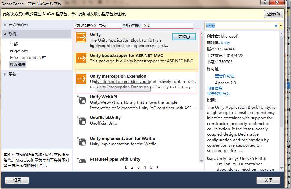This screenshot has height=189, width=291.
Task: Open the 查看许可证 license link
Action: (x=224, y=76)
